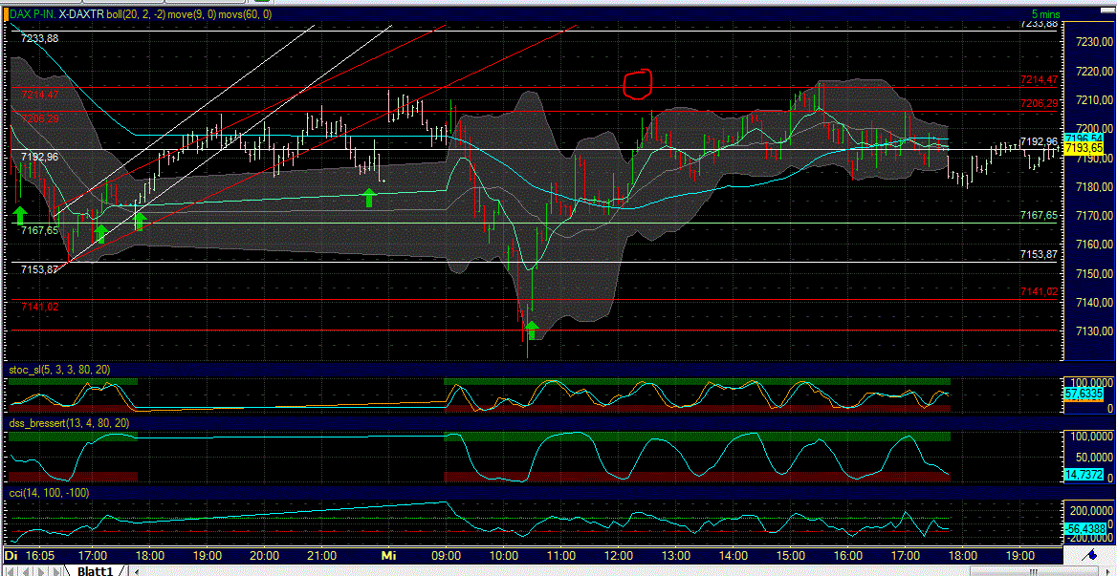Click the green buy arrow below the 10:30 candle

pos(532,330)
